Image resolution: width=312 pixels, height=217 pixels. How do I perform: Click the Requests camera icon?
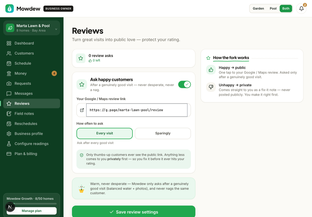pos(9,84)
